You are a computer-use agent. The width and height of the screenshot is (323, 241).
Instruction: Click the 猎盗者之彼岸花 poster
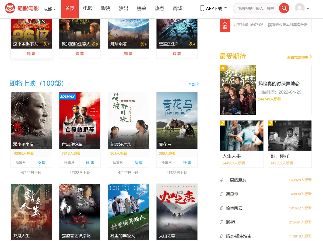tap(80, 212)
